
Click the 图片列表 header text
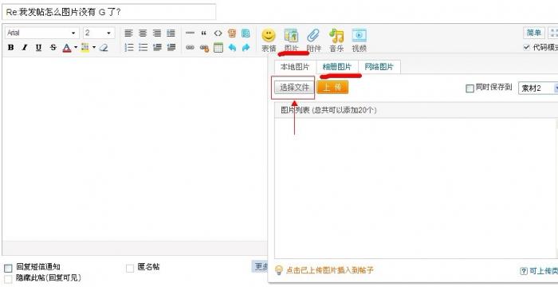point(328,110)
